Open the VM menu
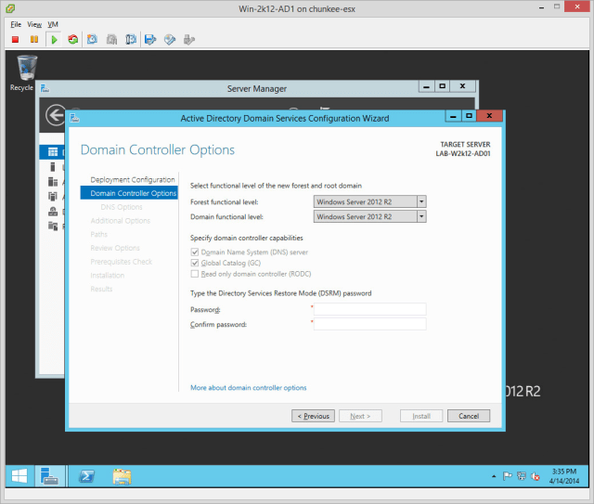 point(53,24)
